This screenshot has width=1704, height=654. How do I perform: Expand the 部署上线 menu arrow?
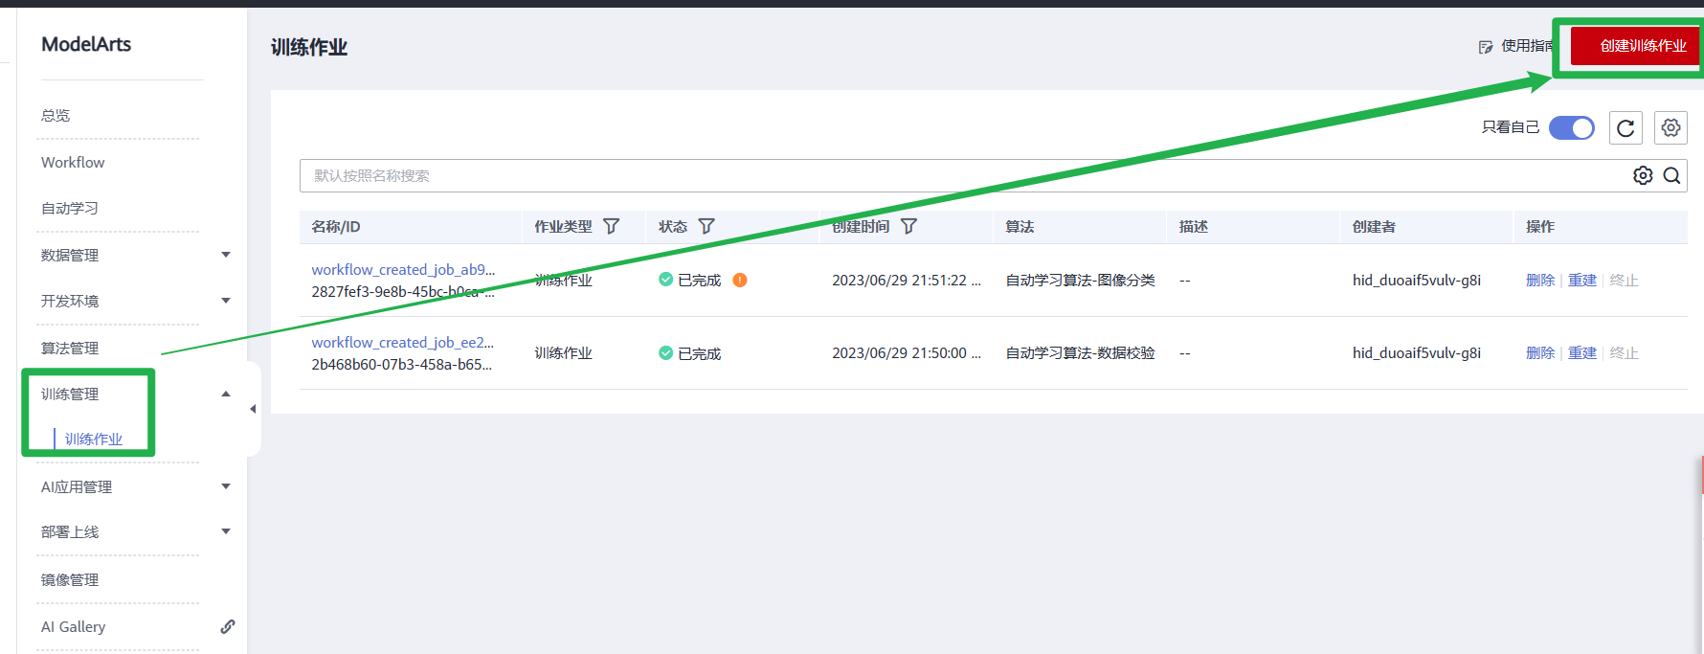226,531
